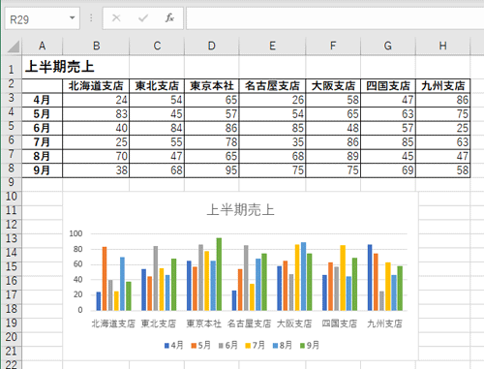Select column G header

coord(388,46)
